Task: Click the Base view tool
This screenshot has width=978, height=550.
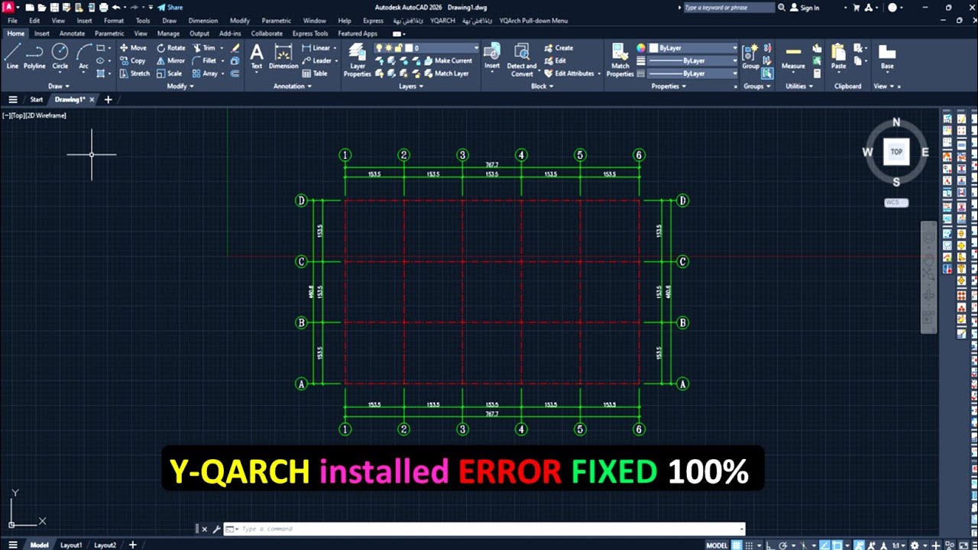Action: (x=886, y=57)
